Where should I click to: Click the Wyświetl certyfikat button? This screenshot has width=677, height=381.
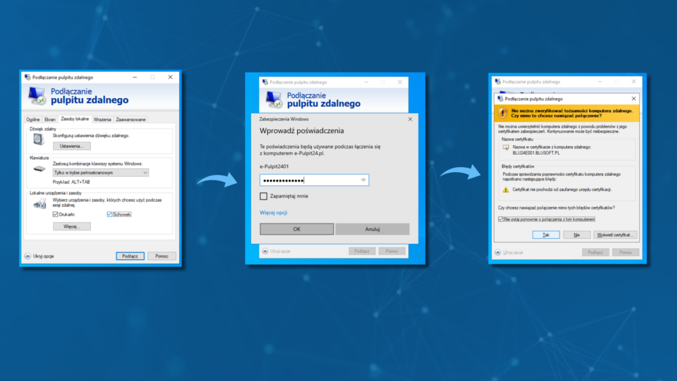pos(616,235)
